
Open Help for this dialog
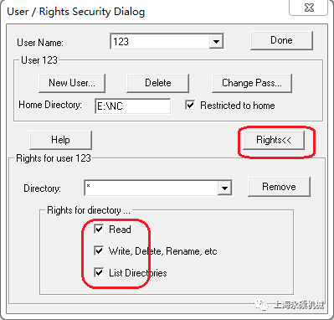(60, 140)
